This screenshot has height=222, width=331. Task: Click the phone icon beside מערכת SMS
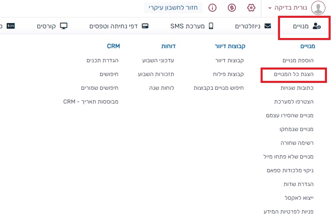coord(211,26)
